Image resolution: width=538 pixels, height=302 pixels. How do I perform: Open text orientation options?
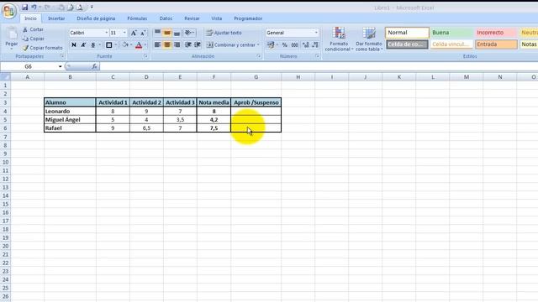(x=189, y=33)
